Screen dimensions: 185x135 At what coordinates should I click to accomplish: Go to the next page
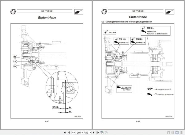coord(94,133)
